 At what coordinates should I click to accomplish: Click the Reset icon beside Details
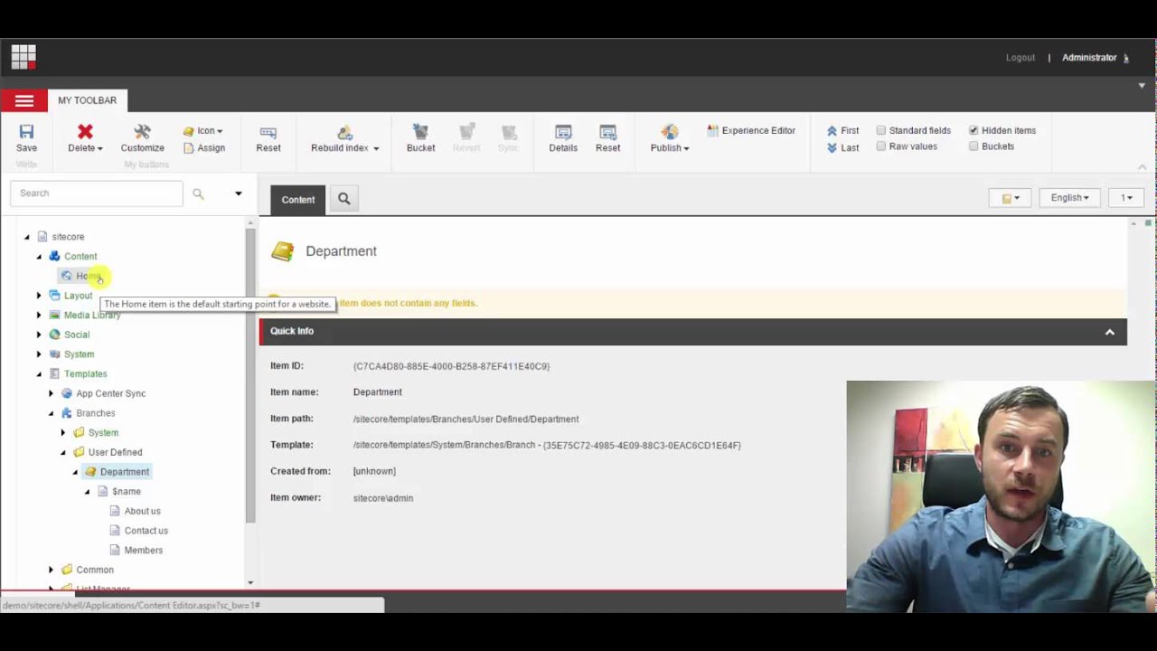607,132
